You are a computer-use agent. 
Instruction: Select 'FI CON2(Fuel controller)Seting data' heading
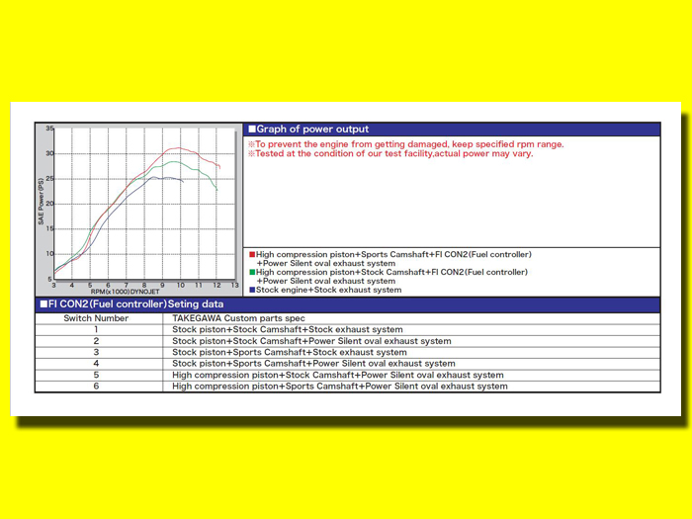click(x=131, y=304)
